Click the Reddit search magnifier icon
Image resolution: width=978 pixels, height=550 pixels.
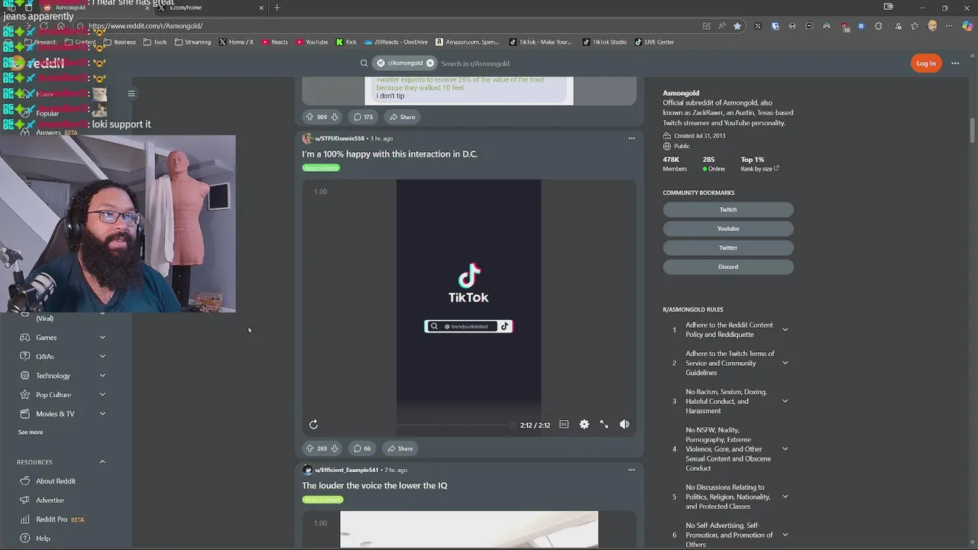364,63
